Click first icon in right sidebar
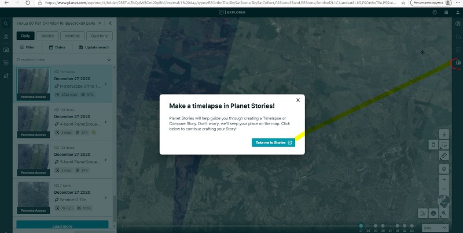 [x=458, y=24]
